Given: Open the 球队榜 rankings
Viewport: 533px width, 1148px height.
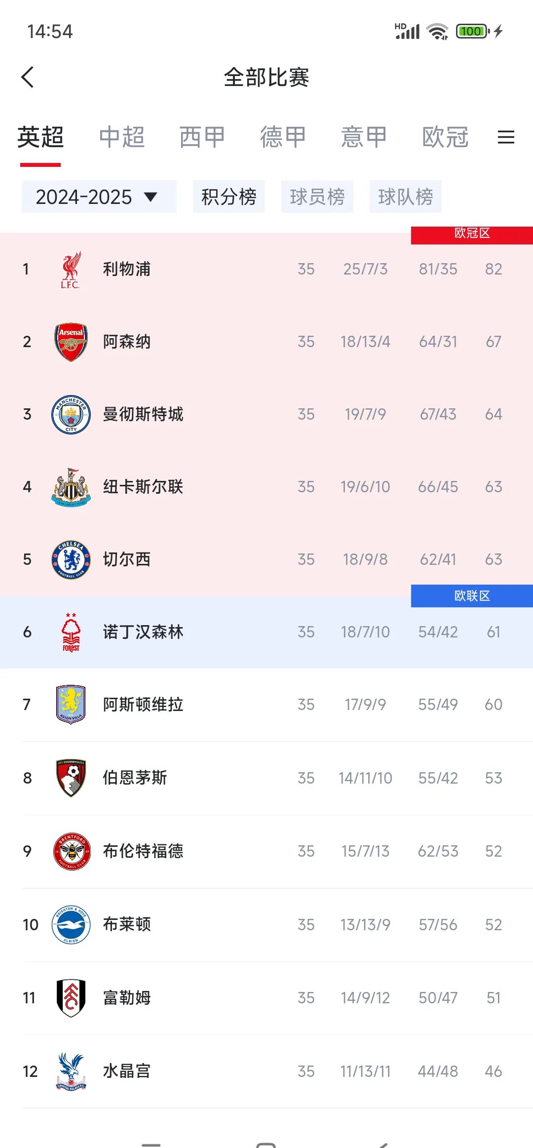Looking at the screenshot, I should click(x=406, y=196).
